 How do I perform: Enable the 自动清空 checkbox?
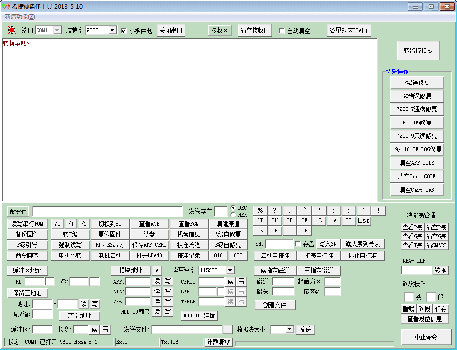click(282, 31)
